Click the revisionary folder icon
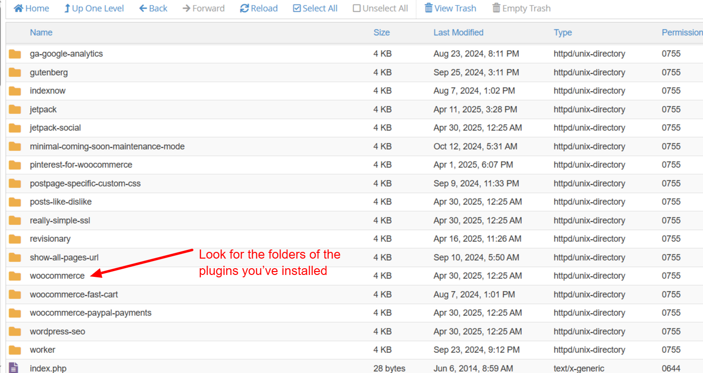Screen dimensions: 703x373 tap(15, 239)
